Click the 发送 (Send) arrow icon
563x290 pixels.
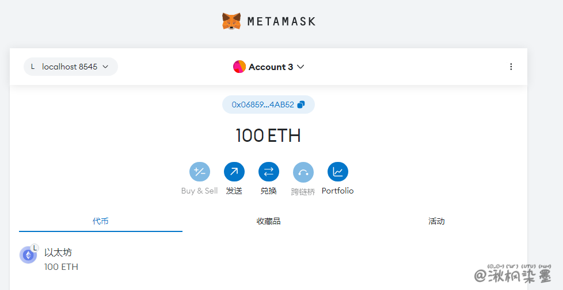[234, 172]
